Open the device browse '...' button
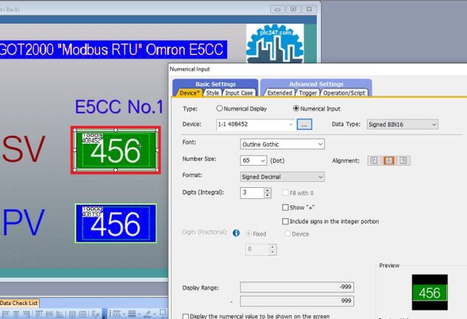This screenshot has height=319, width=467. (304, 125)
